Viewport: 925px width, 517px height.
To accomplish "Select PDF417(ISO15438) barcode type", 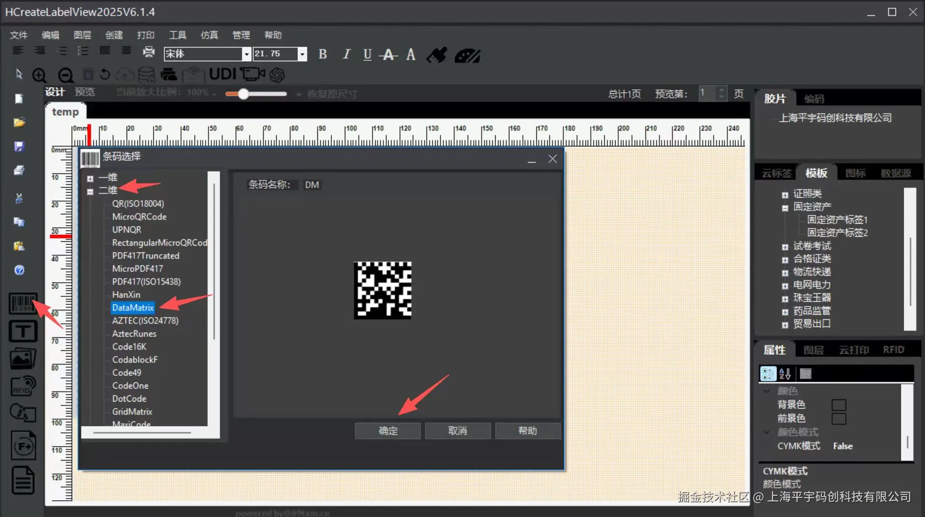I will click(x=146, y=282).
